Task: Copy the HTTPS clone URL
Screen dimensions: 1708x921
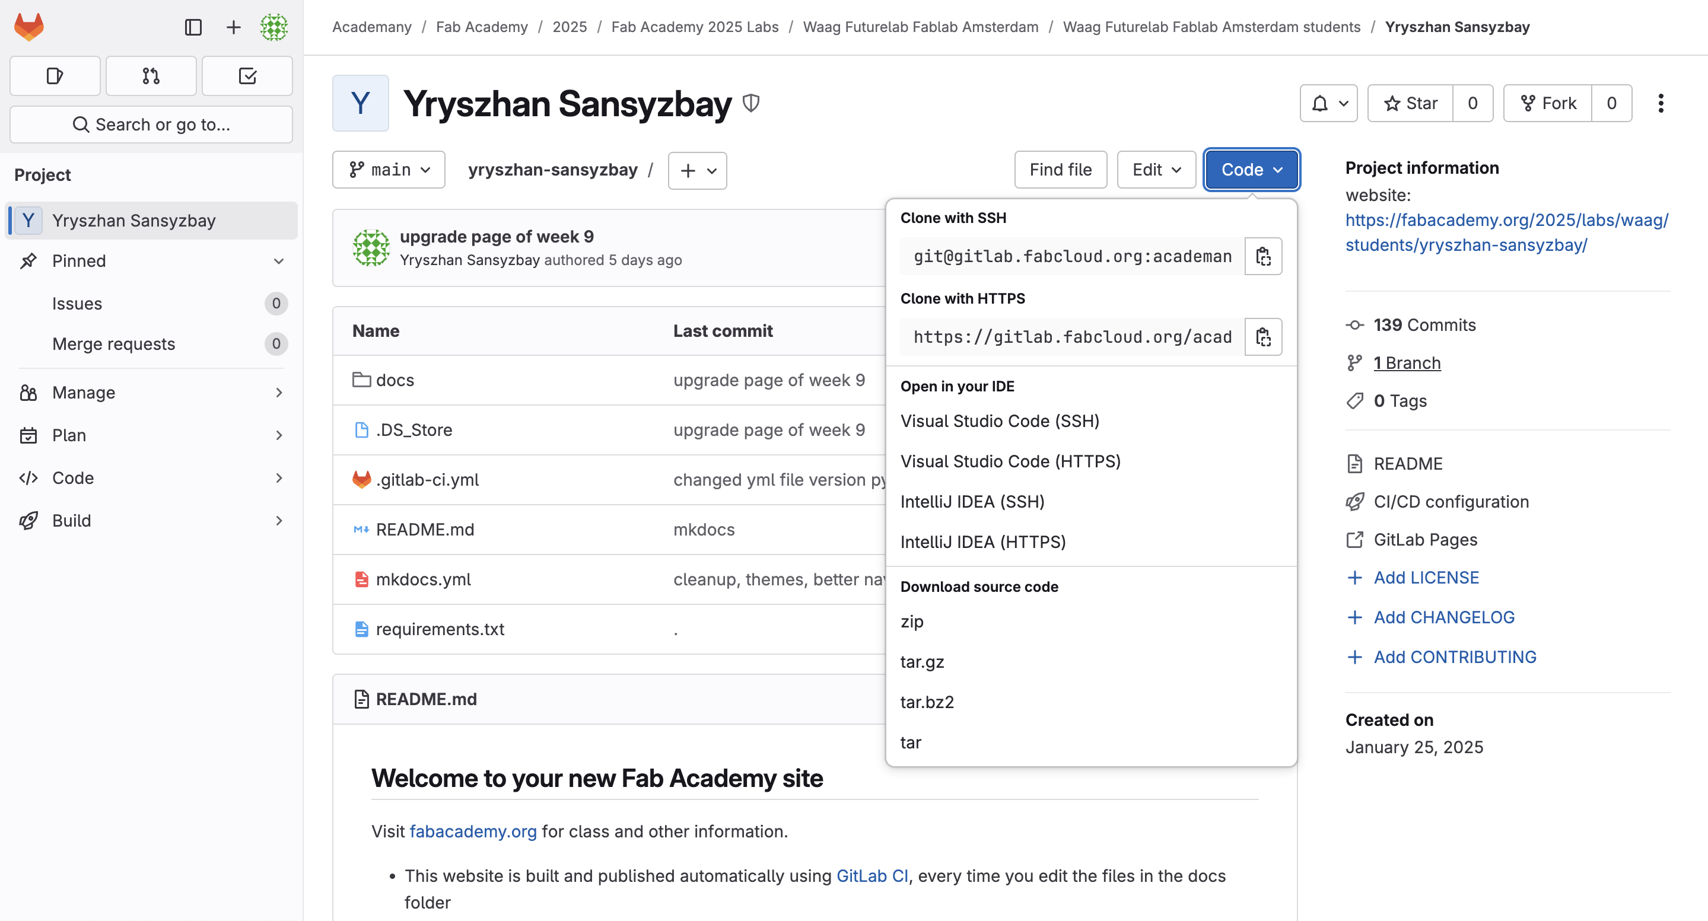Action: 1263,337
